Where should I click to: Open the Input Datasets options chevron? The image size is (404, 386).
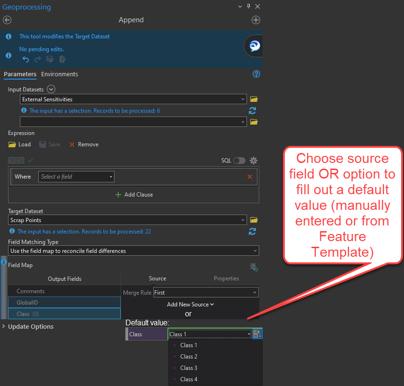(x=51, y=89)
